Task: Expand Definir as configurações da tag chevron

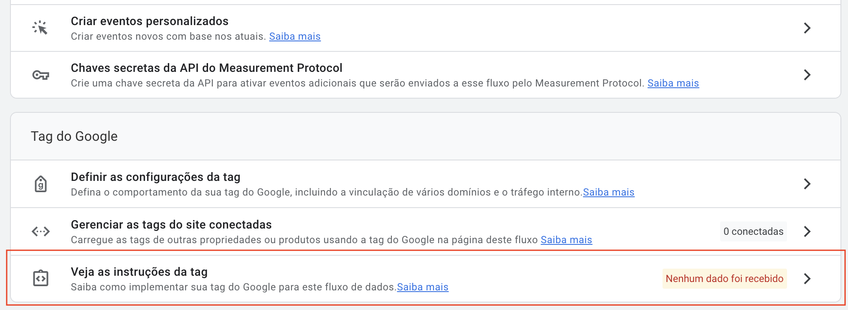Action: [x=807, y=184]
